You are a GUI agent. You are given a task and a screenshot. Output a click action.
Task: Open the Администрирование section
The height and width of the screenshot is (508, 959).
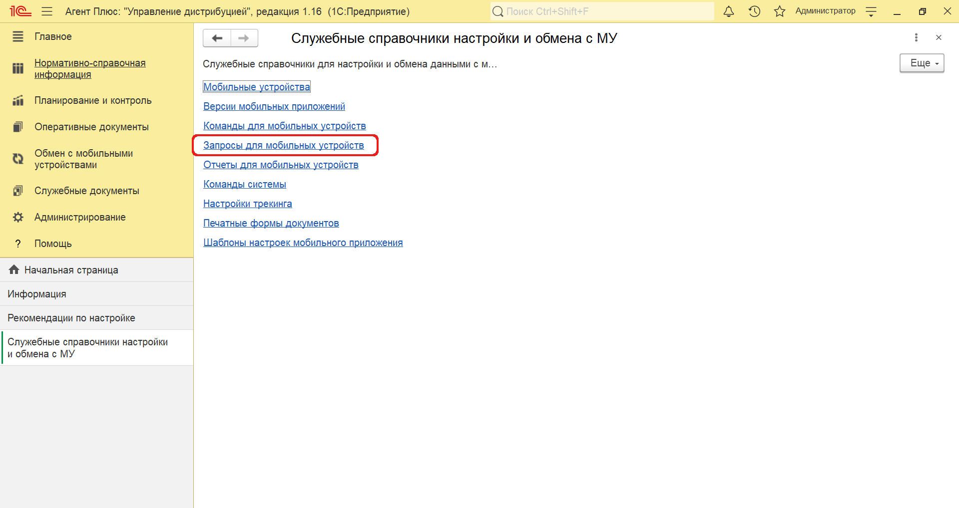click(x=80, y=217)
